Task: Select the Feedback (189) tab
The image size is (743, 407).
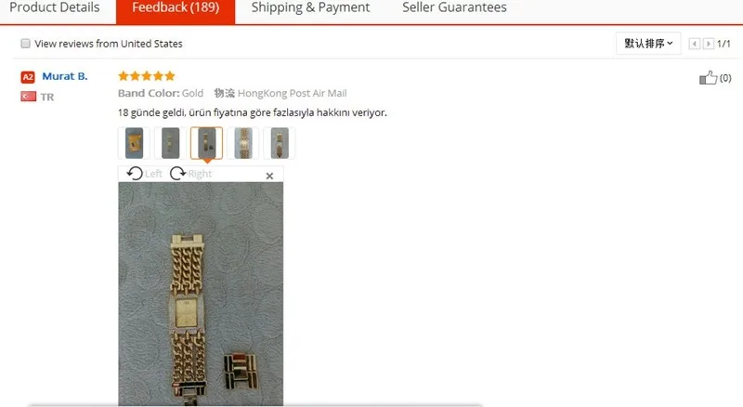Action: pyautogui.click(x=176, y=8)
